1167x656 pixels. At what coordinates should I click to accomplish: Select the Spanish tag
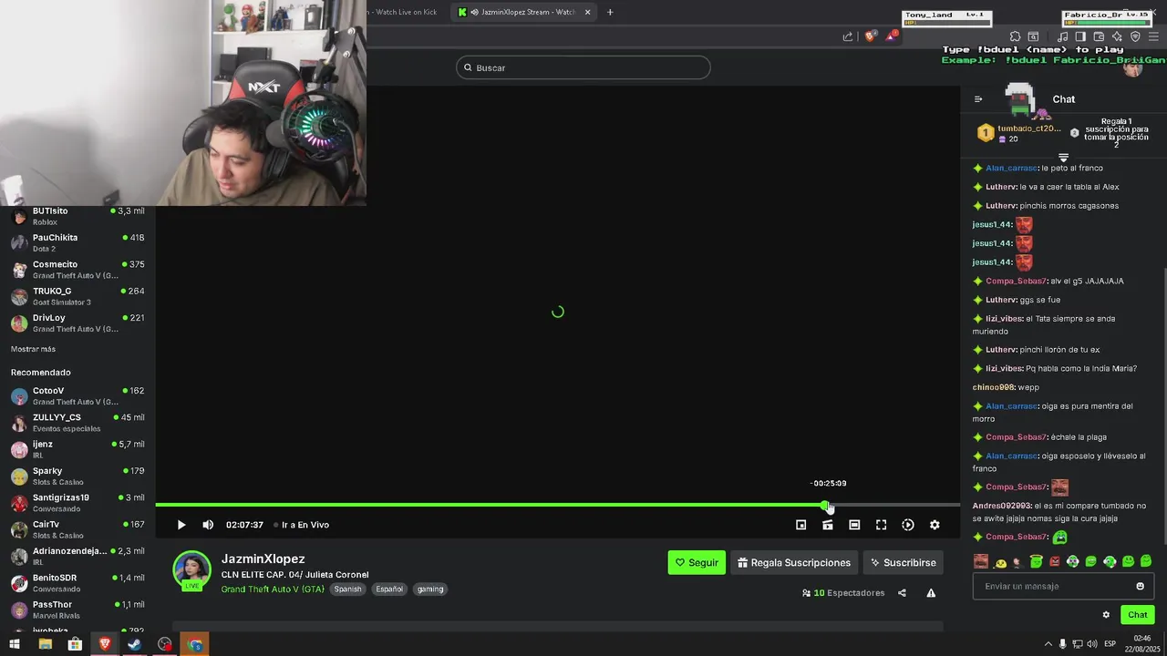pyautogui.click(x=347, y=589)
